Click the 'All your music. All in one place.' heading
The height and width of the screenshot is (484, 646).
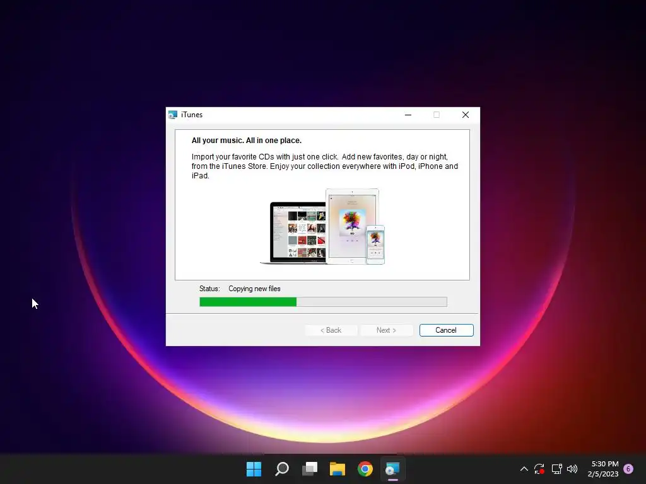(247, 141)
